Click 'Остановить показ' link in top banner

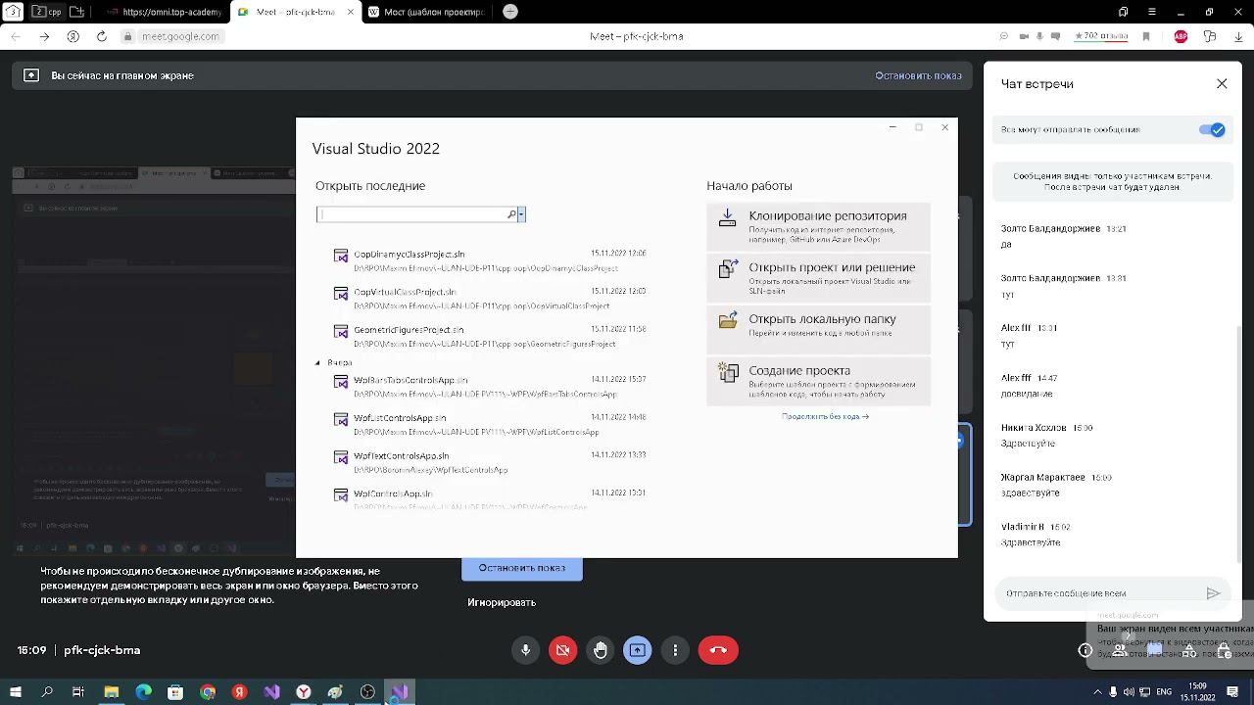pyautogui.click(x=918, y=75)
